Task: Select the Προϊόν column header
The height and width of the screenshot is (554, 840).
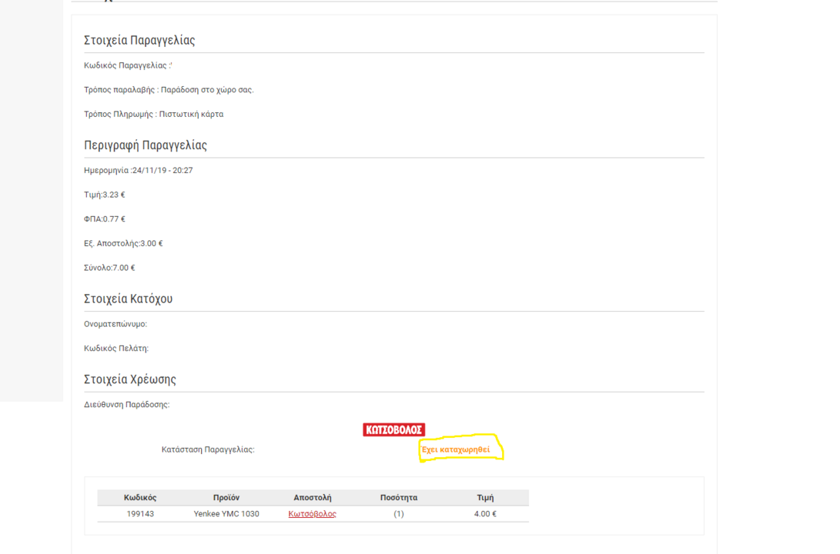Action: [x=226, y=498]
